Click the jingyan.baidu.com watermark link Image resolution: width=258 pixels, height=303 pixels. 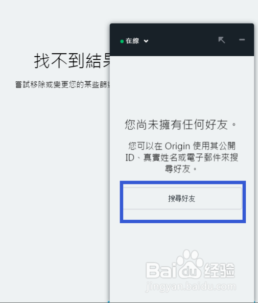(x=191, y=287)
